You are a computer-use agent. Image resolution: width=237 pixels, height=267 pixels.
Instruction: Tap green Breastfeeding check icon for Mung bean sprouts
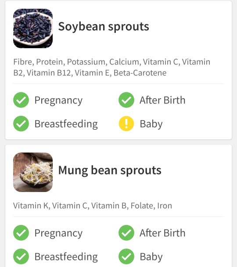point(21,256)
